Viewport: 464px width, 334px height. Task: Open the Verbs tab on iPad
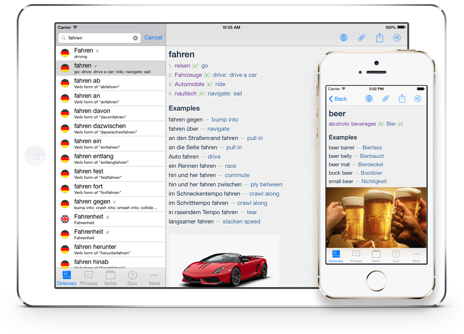tap(110, 278)
